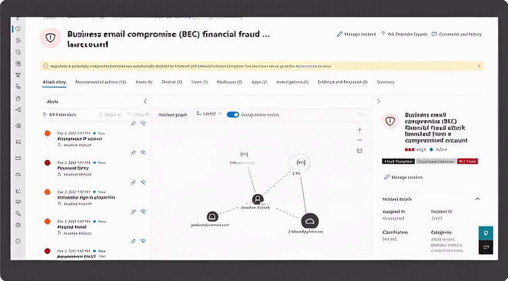Dismiss the yellow notification banner
The height and width of the screenshot is (281, 508).
point(480,66)
